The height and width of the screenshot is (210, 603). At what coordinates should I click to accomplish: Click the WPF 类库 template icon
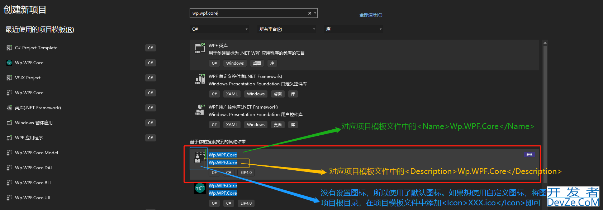click(x=200, y=48)
